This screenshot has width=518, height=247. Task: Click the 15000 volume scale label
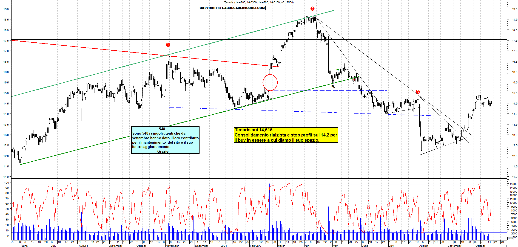pyautogui.click(x=513, y=184)
